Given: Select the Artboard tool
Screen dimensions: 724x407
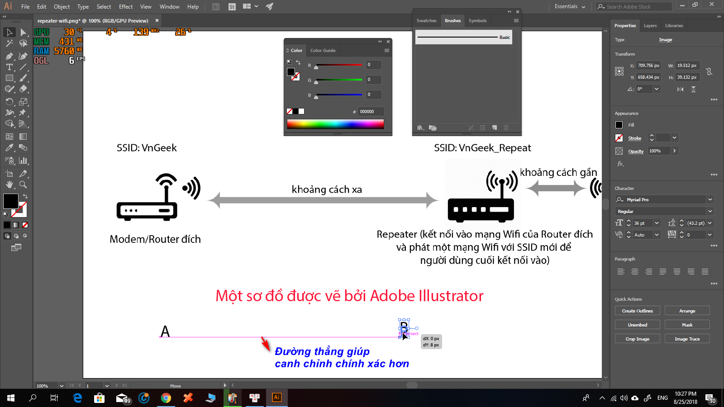Looking at the screenshot, I should pyautogui.click(x=9, y=174).
